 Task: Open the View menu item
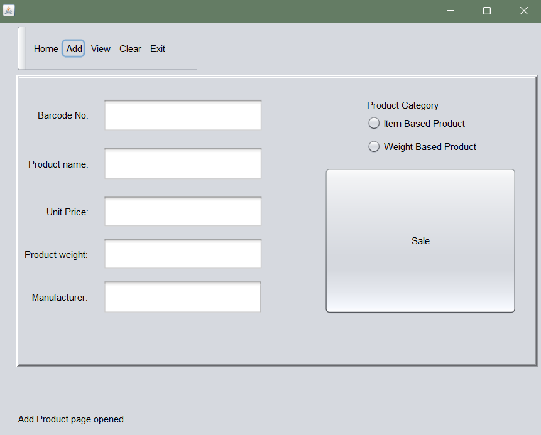coord(101,48)
